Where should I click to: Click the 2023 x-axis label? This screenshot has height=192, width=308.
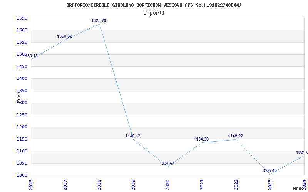(x=270, y=185)
